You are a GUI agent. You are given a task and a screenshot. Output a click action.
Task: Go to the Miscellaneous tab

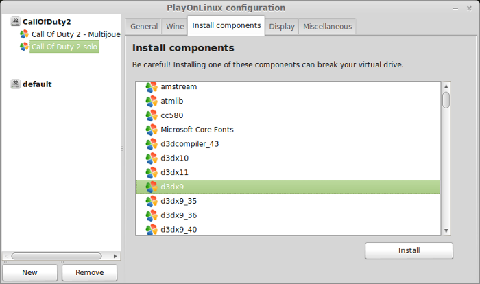[x=327, y=27]
